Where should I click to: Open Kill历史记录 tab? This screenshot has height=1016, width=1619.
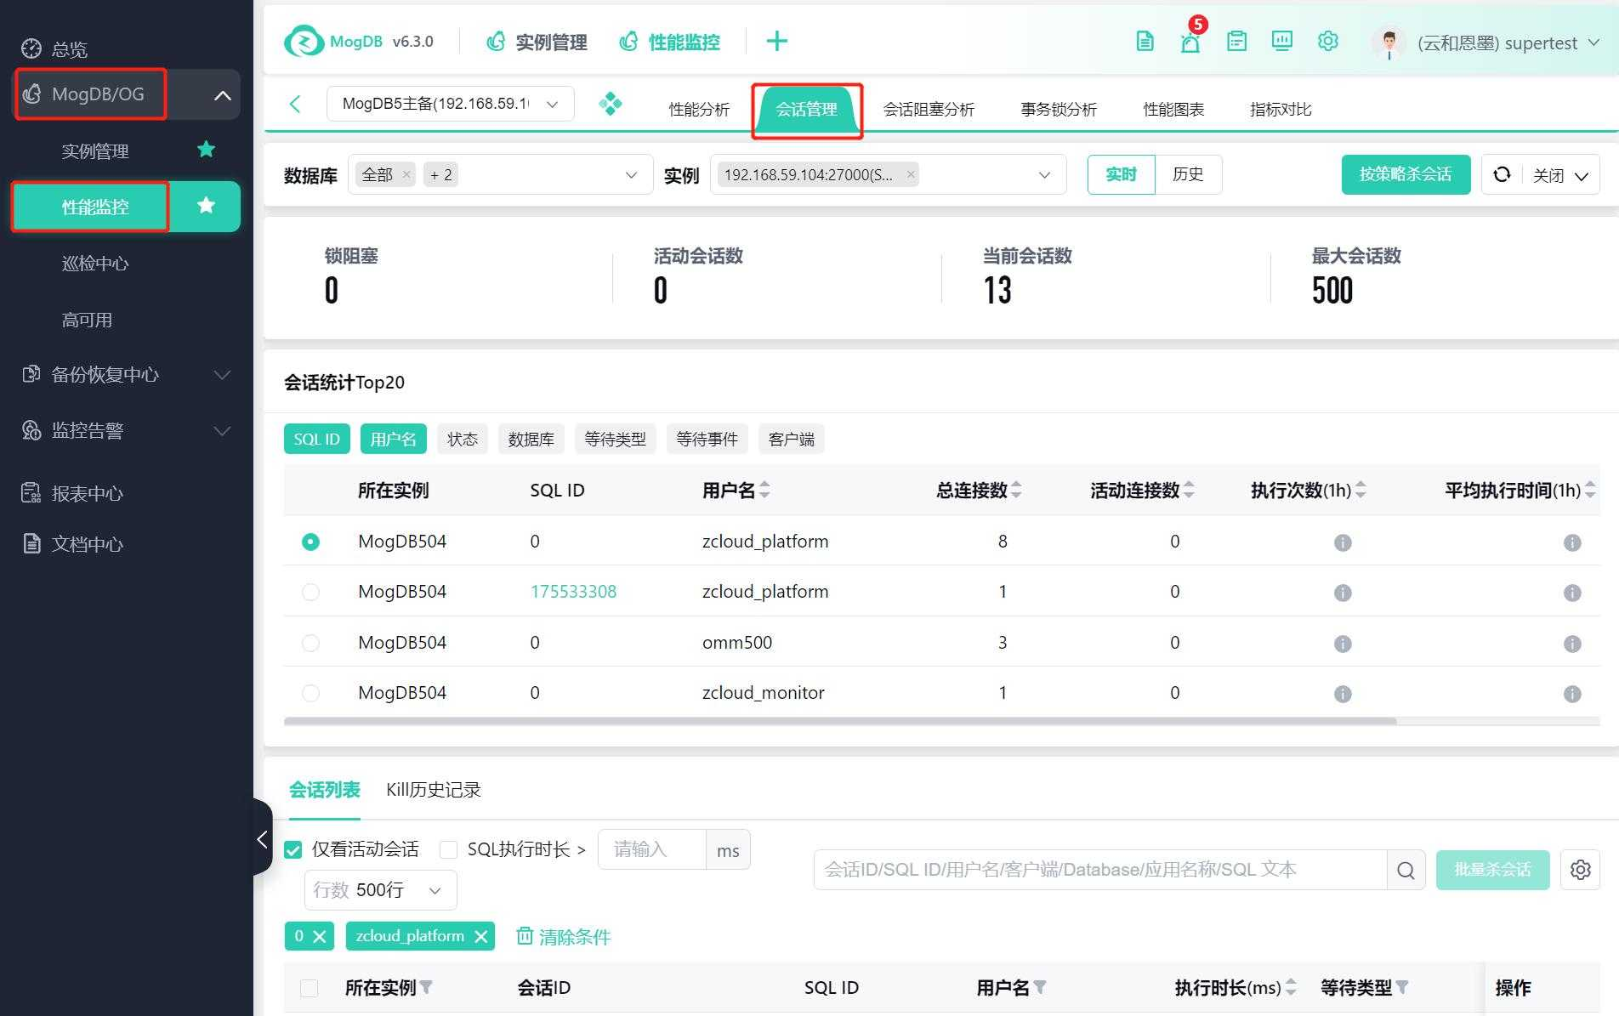[x=434, y=790]
